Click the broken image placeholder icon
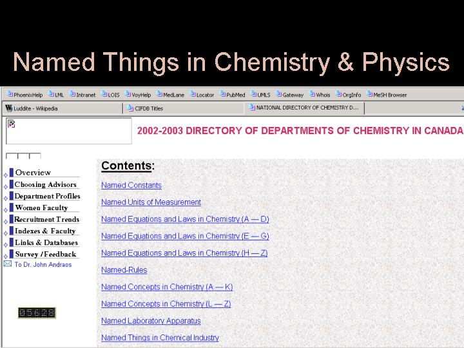The height and width of the screenshot is (348, 464). [x=11, y=124]
